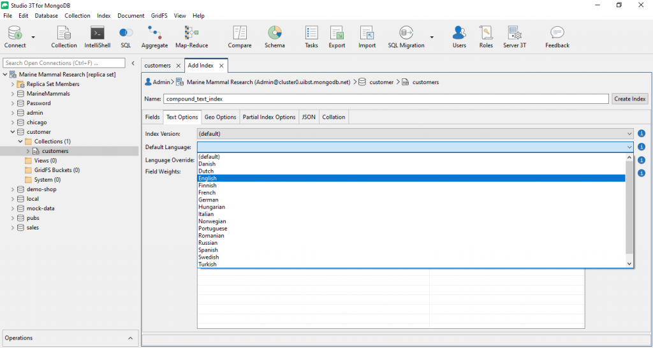Choose German in the language list
The height and width of the screenshot is (348, 653).
click(x=411, y=199)
